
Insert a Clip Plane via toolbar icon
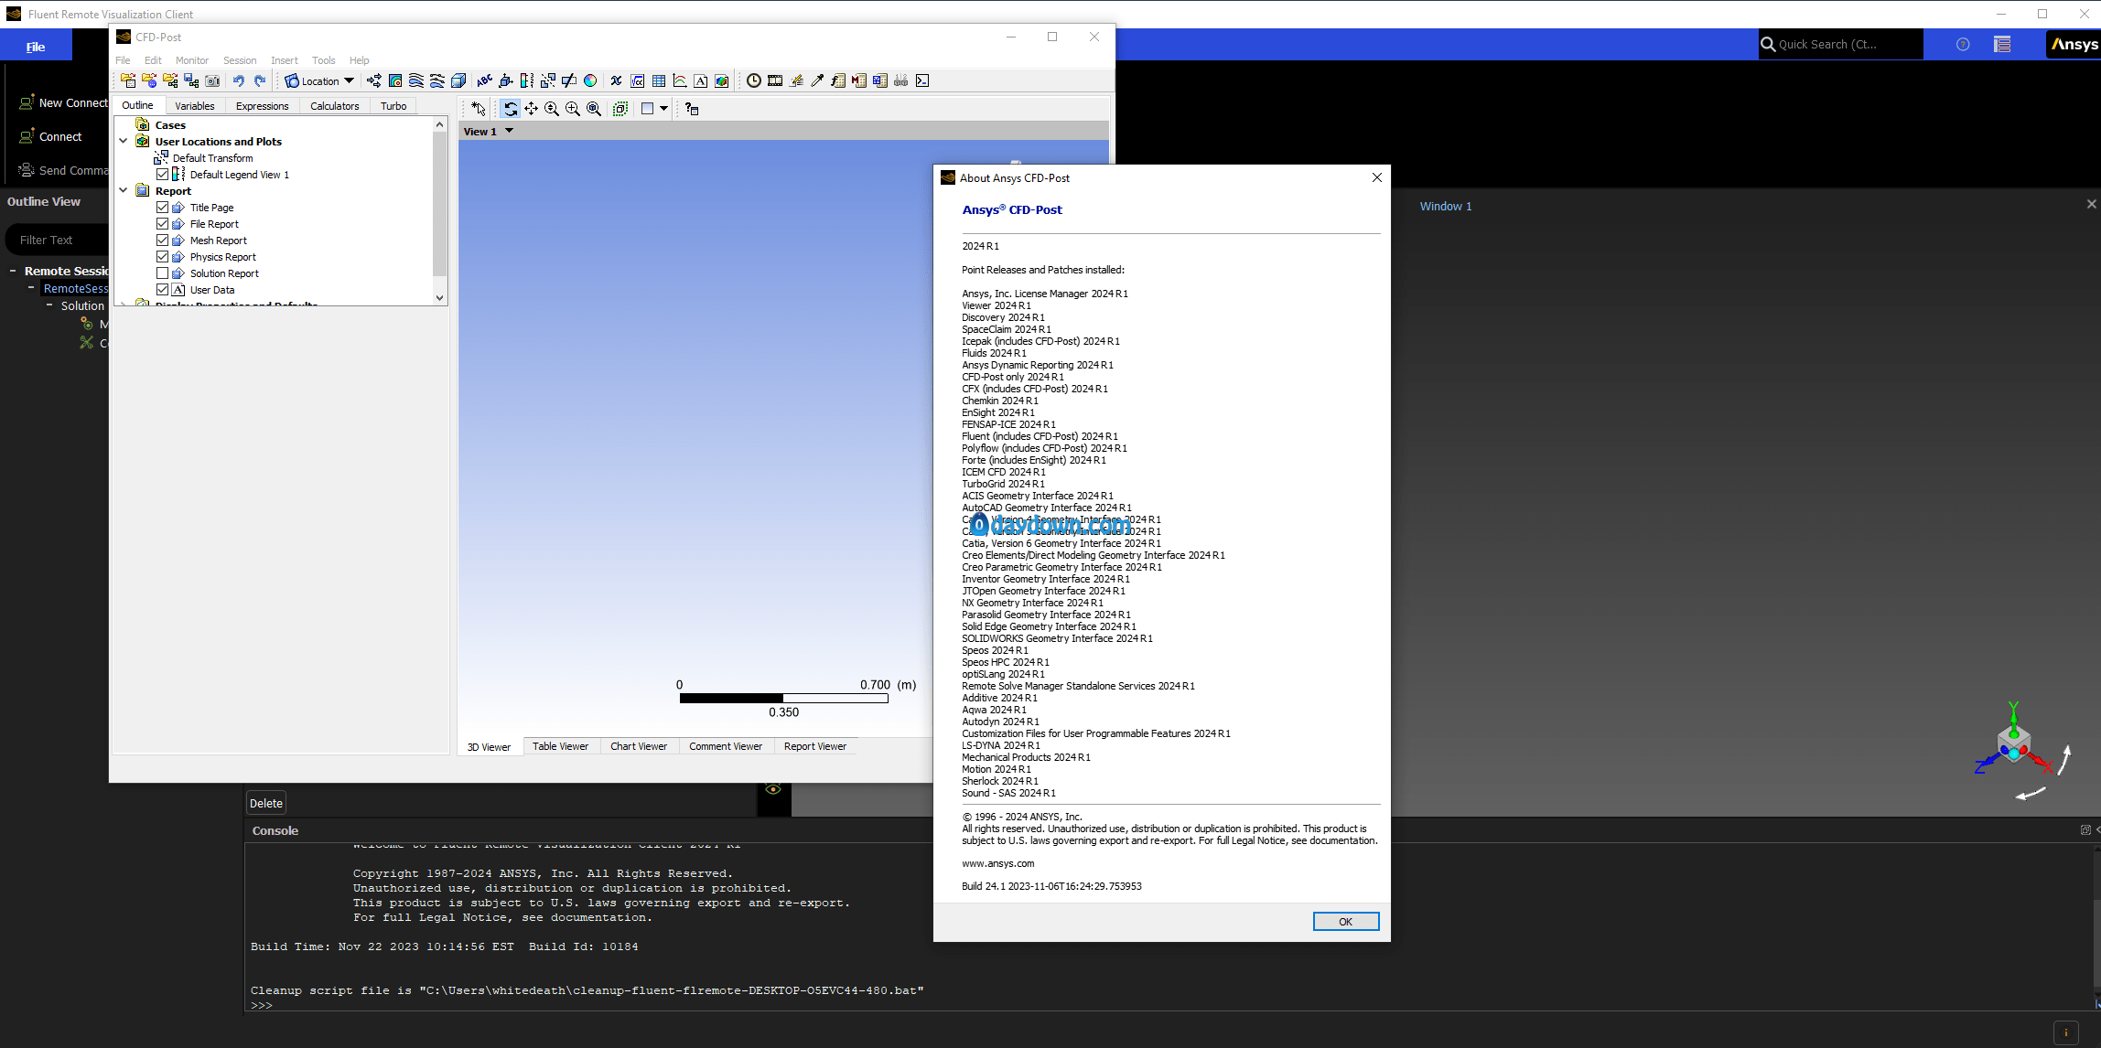point(568,80)
